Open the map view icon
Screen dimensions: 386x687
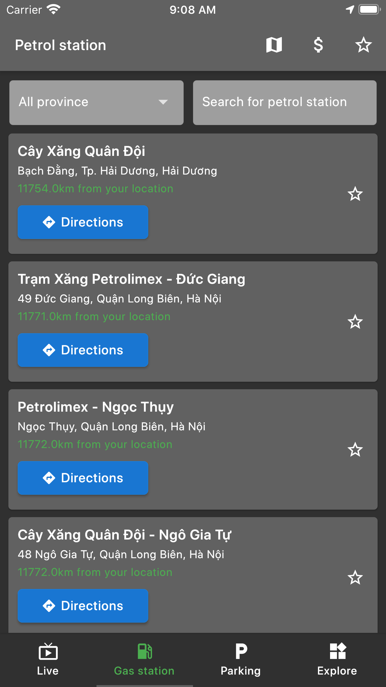[274, 45]
